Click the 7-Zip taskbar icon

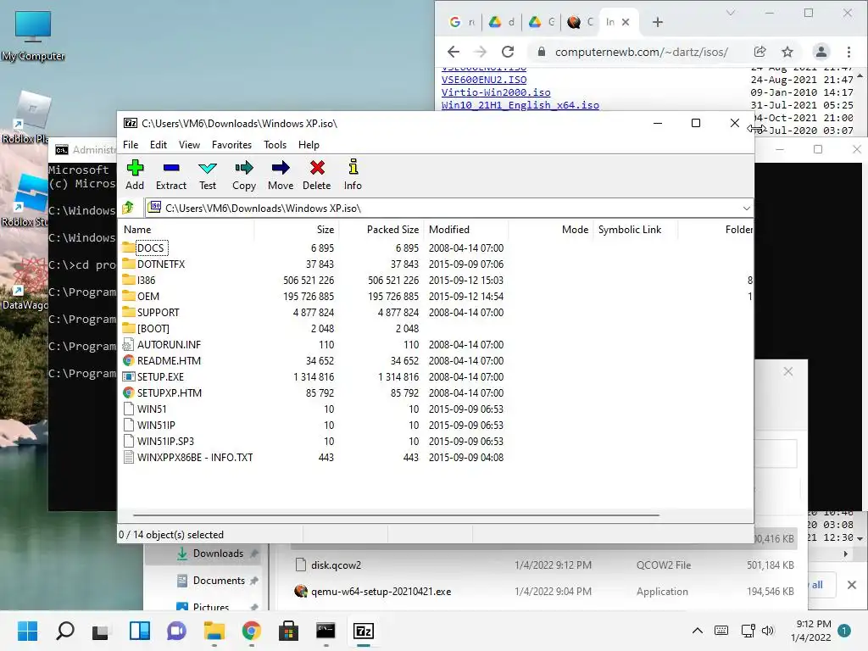pyautogui.click(x=364, y=631)
